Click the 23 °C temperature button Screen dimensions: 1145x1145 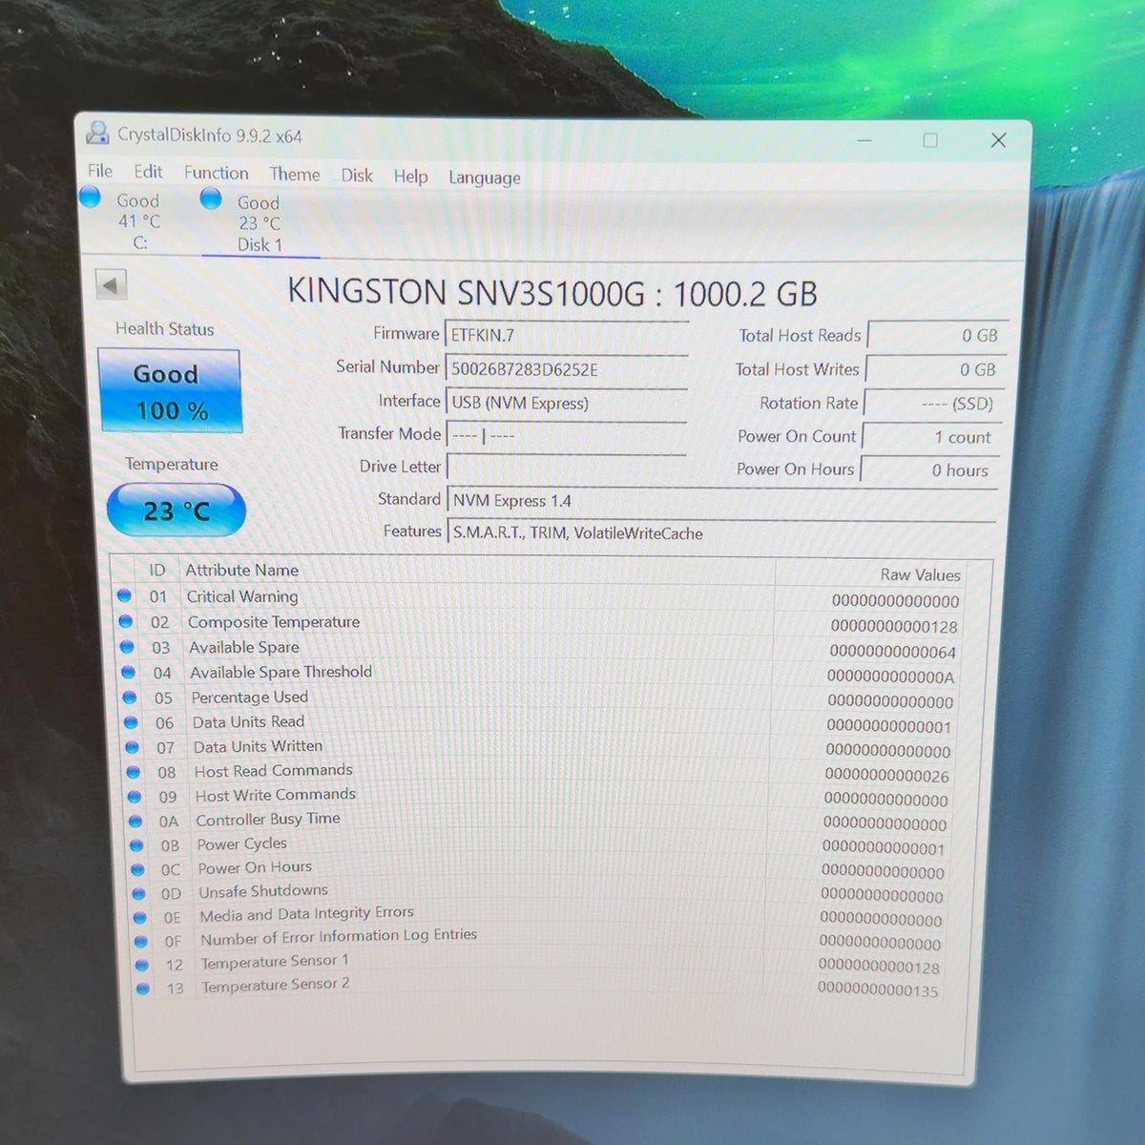click(177, 510)
